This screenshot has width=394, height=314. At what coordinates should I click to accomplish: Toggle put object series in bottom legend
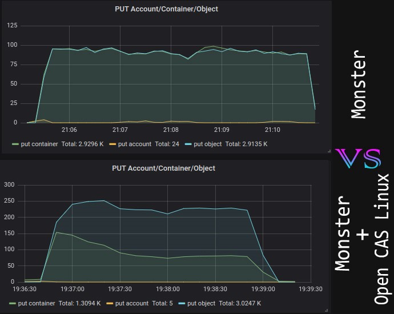click(x=201, y=304)
